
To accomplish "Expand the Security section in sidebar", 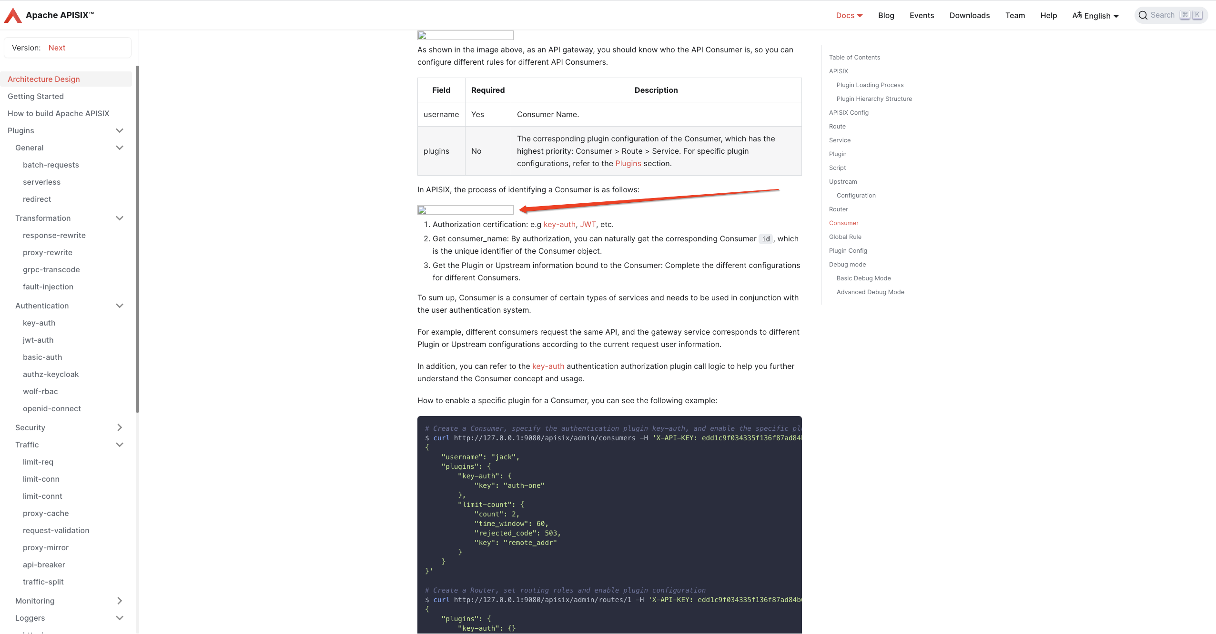I will point(120,427).
